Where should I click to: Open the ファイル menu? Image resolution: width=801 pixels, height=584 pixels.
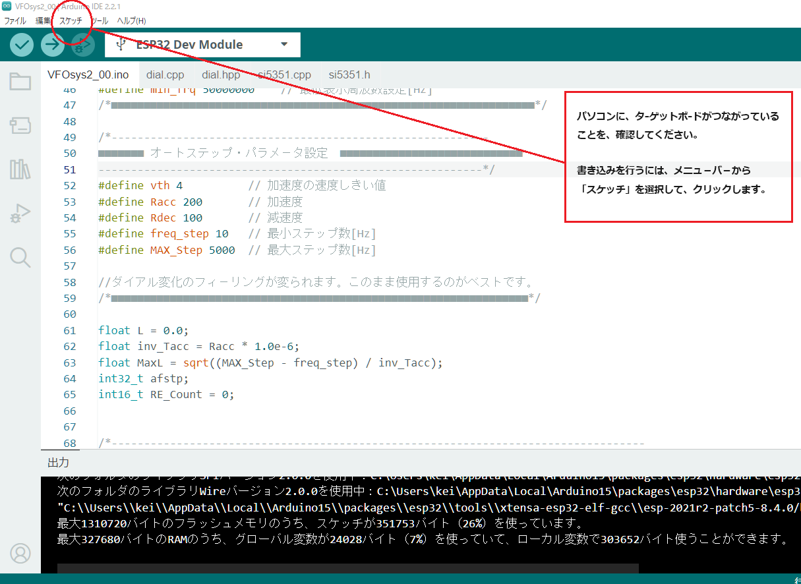[15, 20]
